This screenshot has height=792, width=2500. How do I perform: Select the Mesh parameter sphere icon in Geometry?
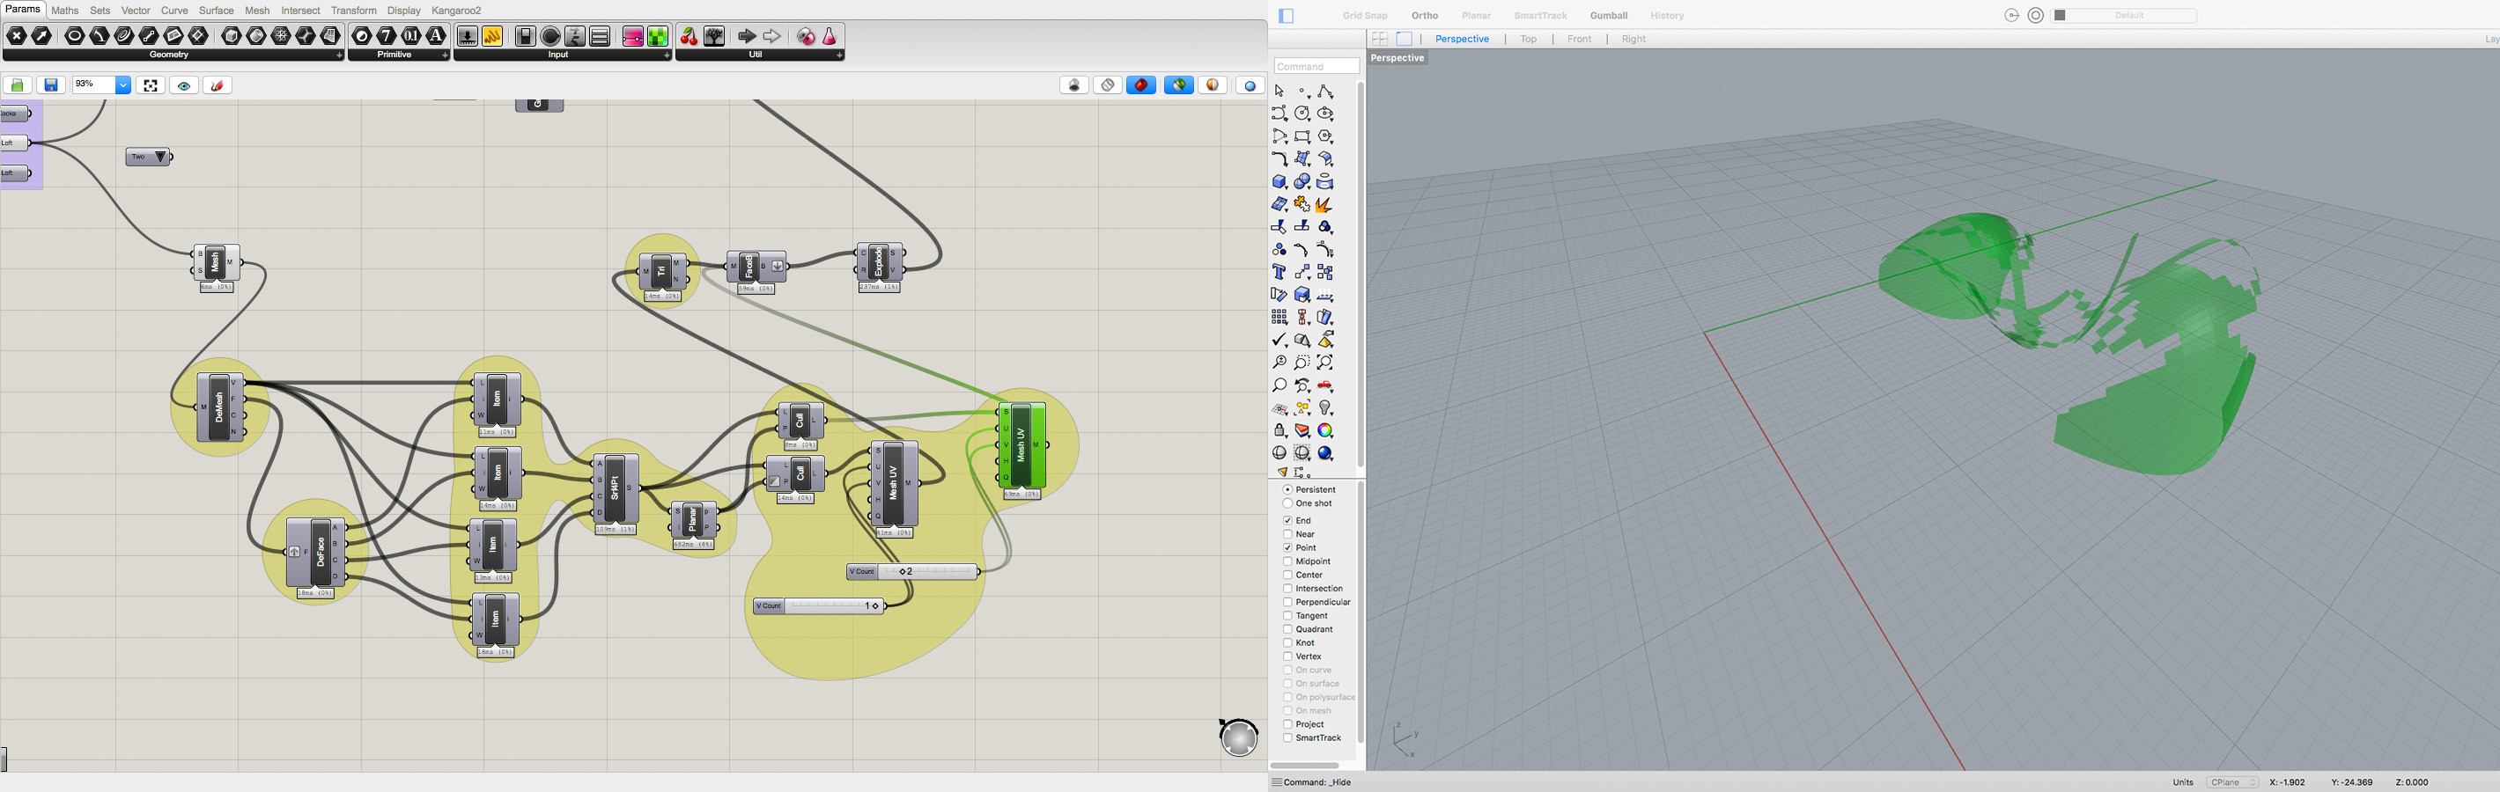point(282,37)
